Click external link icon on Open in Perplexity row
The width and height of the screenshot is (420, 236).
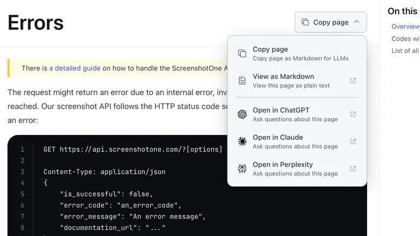pos(353,169)
